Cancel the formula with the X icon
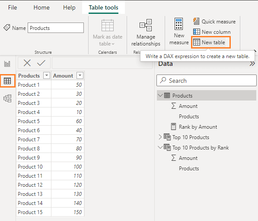 [27, 63]
